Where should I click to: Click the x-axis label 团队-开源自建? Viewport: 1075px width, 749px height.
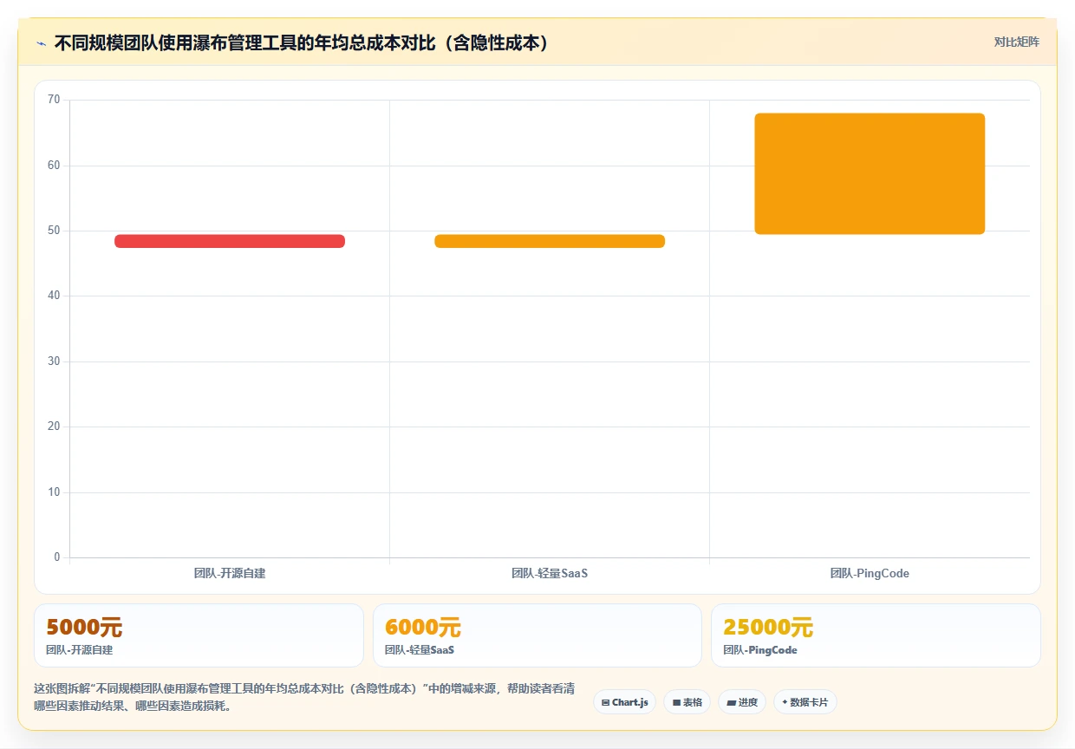[x=230, y=573]
